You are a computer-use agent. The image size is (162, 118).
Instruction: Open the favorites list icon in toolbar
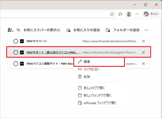click(x=120, y=14)
